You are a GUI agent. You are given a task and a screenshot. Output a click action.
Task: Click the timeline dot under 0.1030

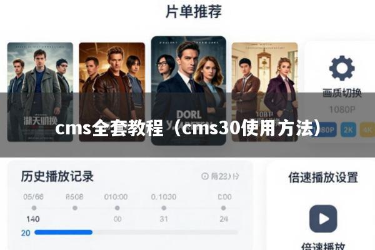[164, 208]
